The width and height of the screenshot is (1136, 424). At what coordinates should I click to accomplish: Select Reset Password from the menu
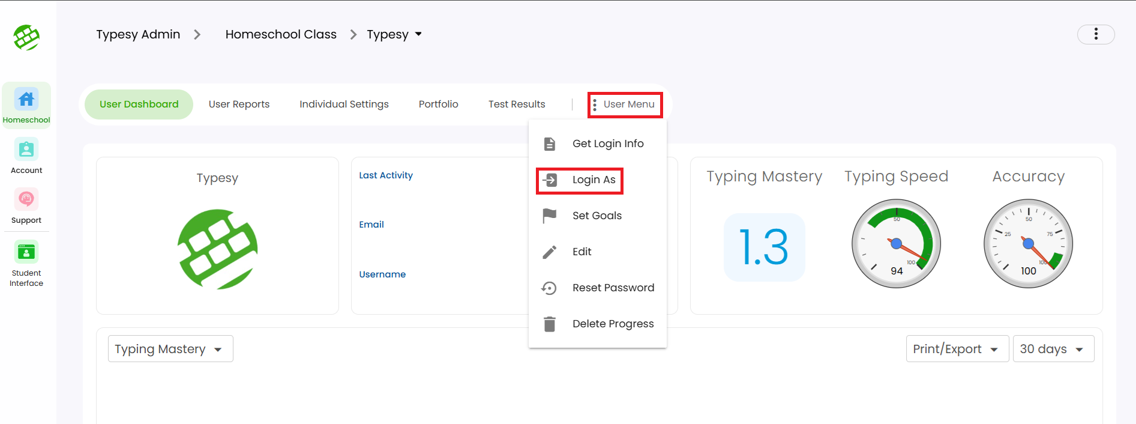[x=598, y=288]
